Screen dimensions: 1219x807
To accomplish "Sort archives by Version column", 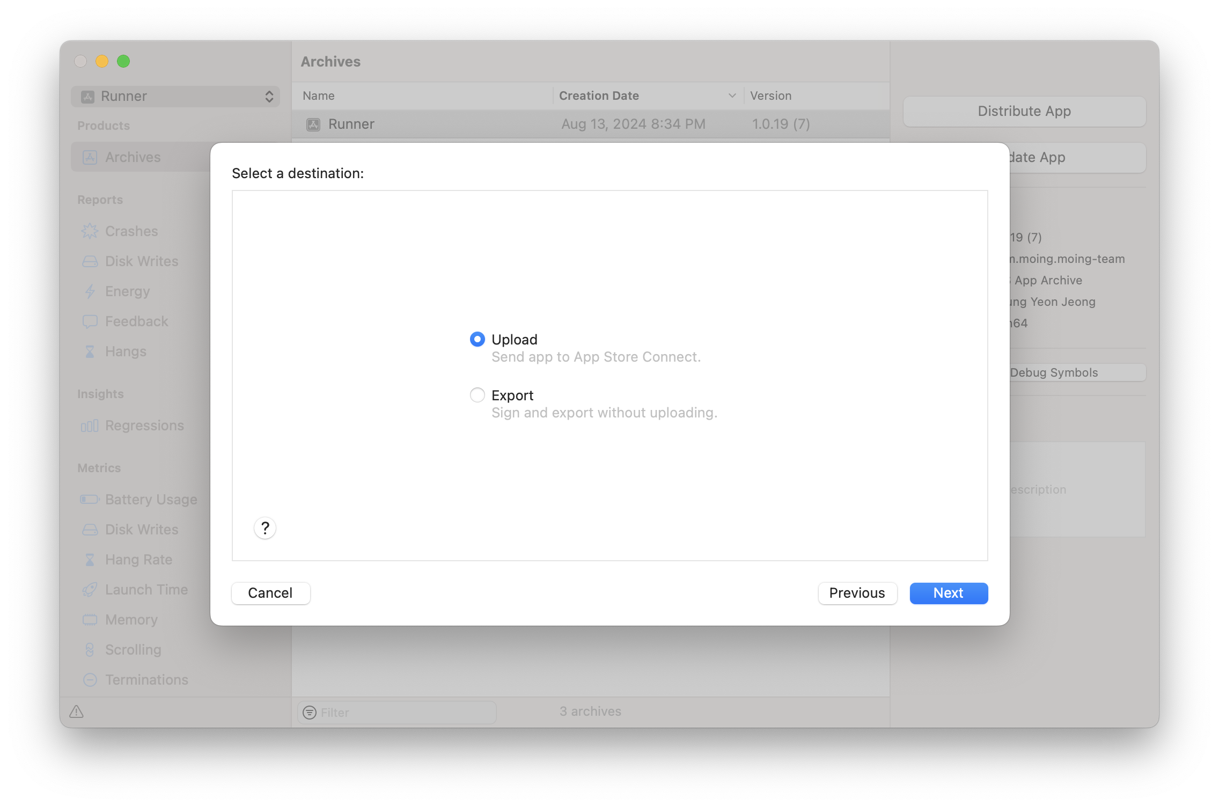I will [x=817, y=96].
